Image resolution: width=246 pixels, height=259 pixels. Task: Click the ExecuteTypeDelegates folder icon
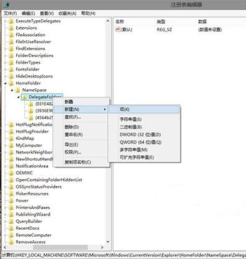11,21
